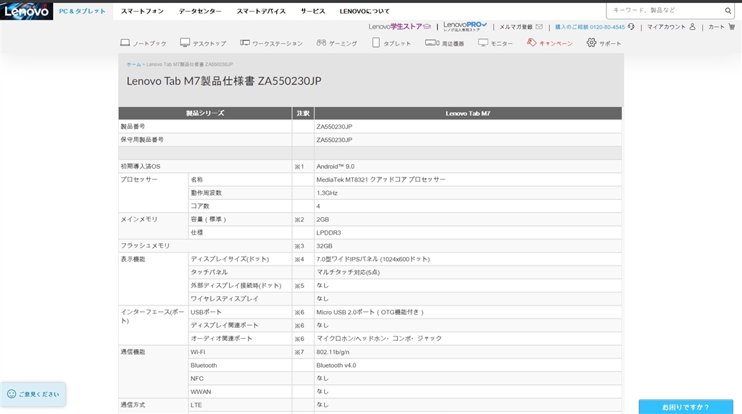Click the ご意見ください feedback button
Image resolution: width=742 pixels, height=414 pixels.
tap(33, 394)
